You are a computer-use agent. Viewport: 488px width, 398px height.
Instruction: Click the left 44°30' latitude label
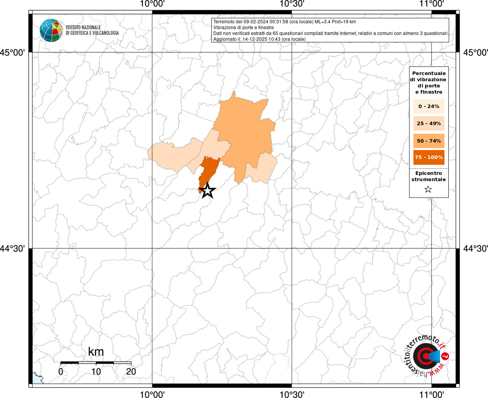[x=12, y=248]
